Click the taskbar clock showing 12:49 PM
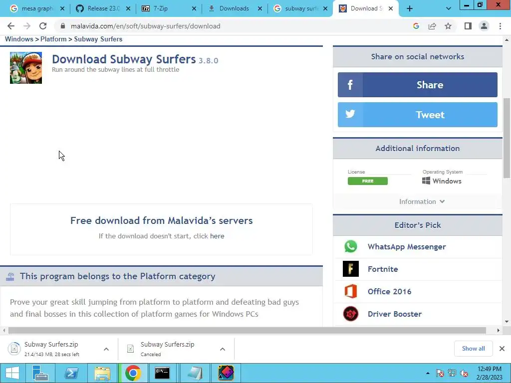This screenshot has height=383, width=511. 489,373
